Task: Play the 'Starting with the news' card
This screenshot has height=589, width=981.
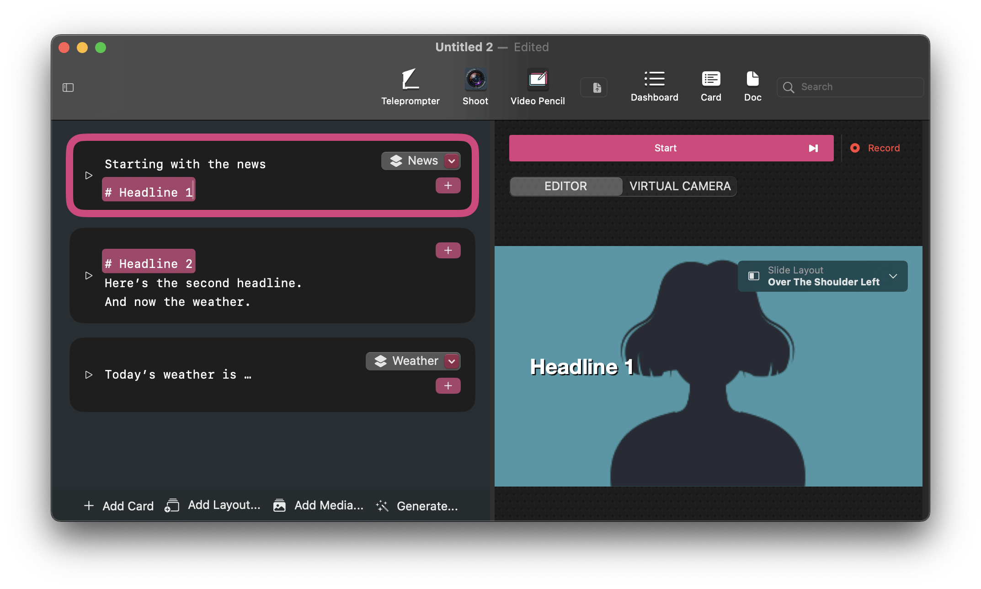Action: tap(89, 176)
